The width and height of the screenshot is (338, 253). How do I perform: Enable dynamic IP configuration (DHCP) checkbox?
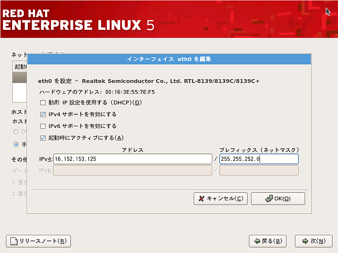click(x=43, y=103)
